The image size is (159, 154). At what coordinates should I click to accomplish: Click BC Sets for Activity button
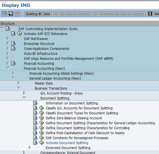[x=72, y=14]
